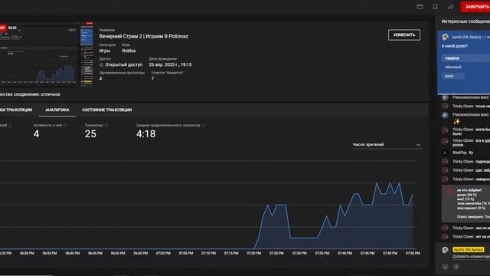
Task: Click the 07:00 PM label on chart axis
Action: click(163, 253)
